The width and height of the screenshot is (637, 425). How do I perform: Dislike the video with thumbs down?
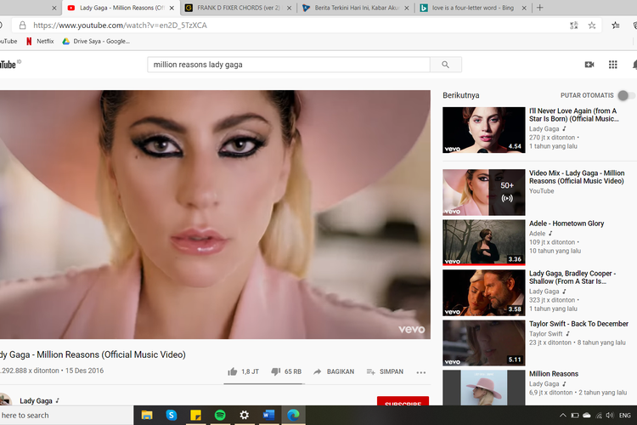pyautogui.click(x=275, y=371)
